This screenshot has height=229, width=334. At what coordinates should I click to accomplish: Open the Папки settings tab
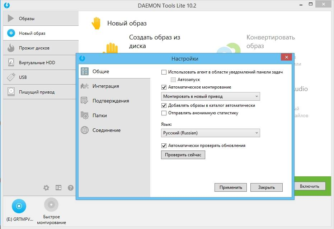114,115
